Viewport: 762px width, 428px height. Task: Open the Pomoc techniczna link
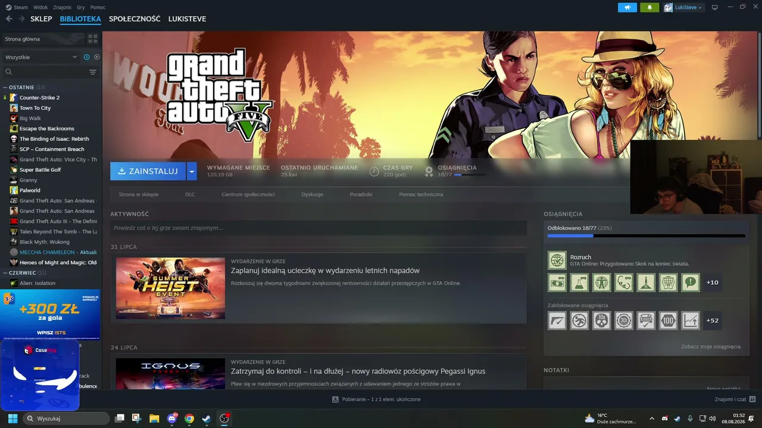coord(421,194)
